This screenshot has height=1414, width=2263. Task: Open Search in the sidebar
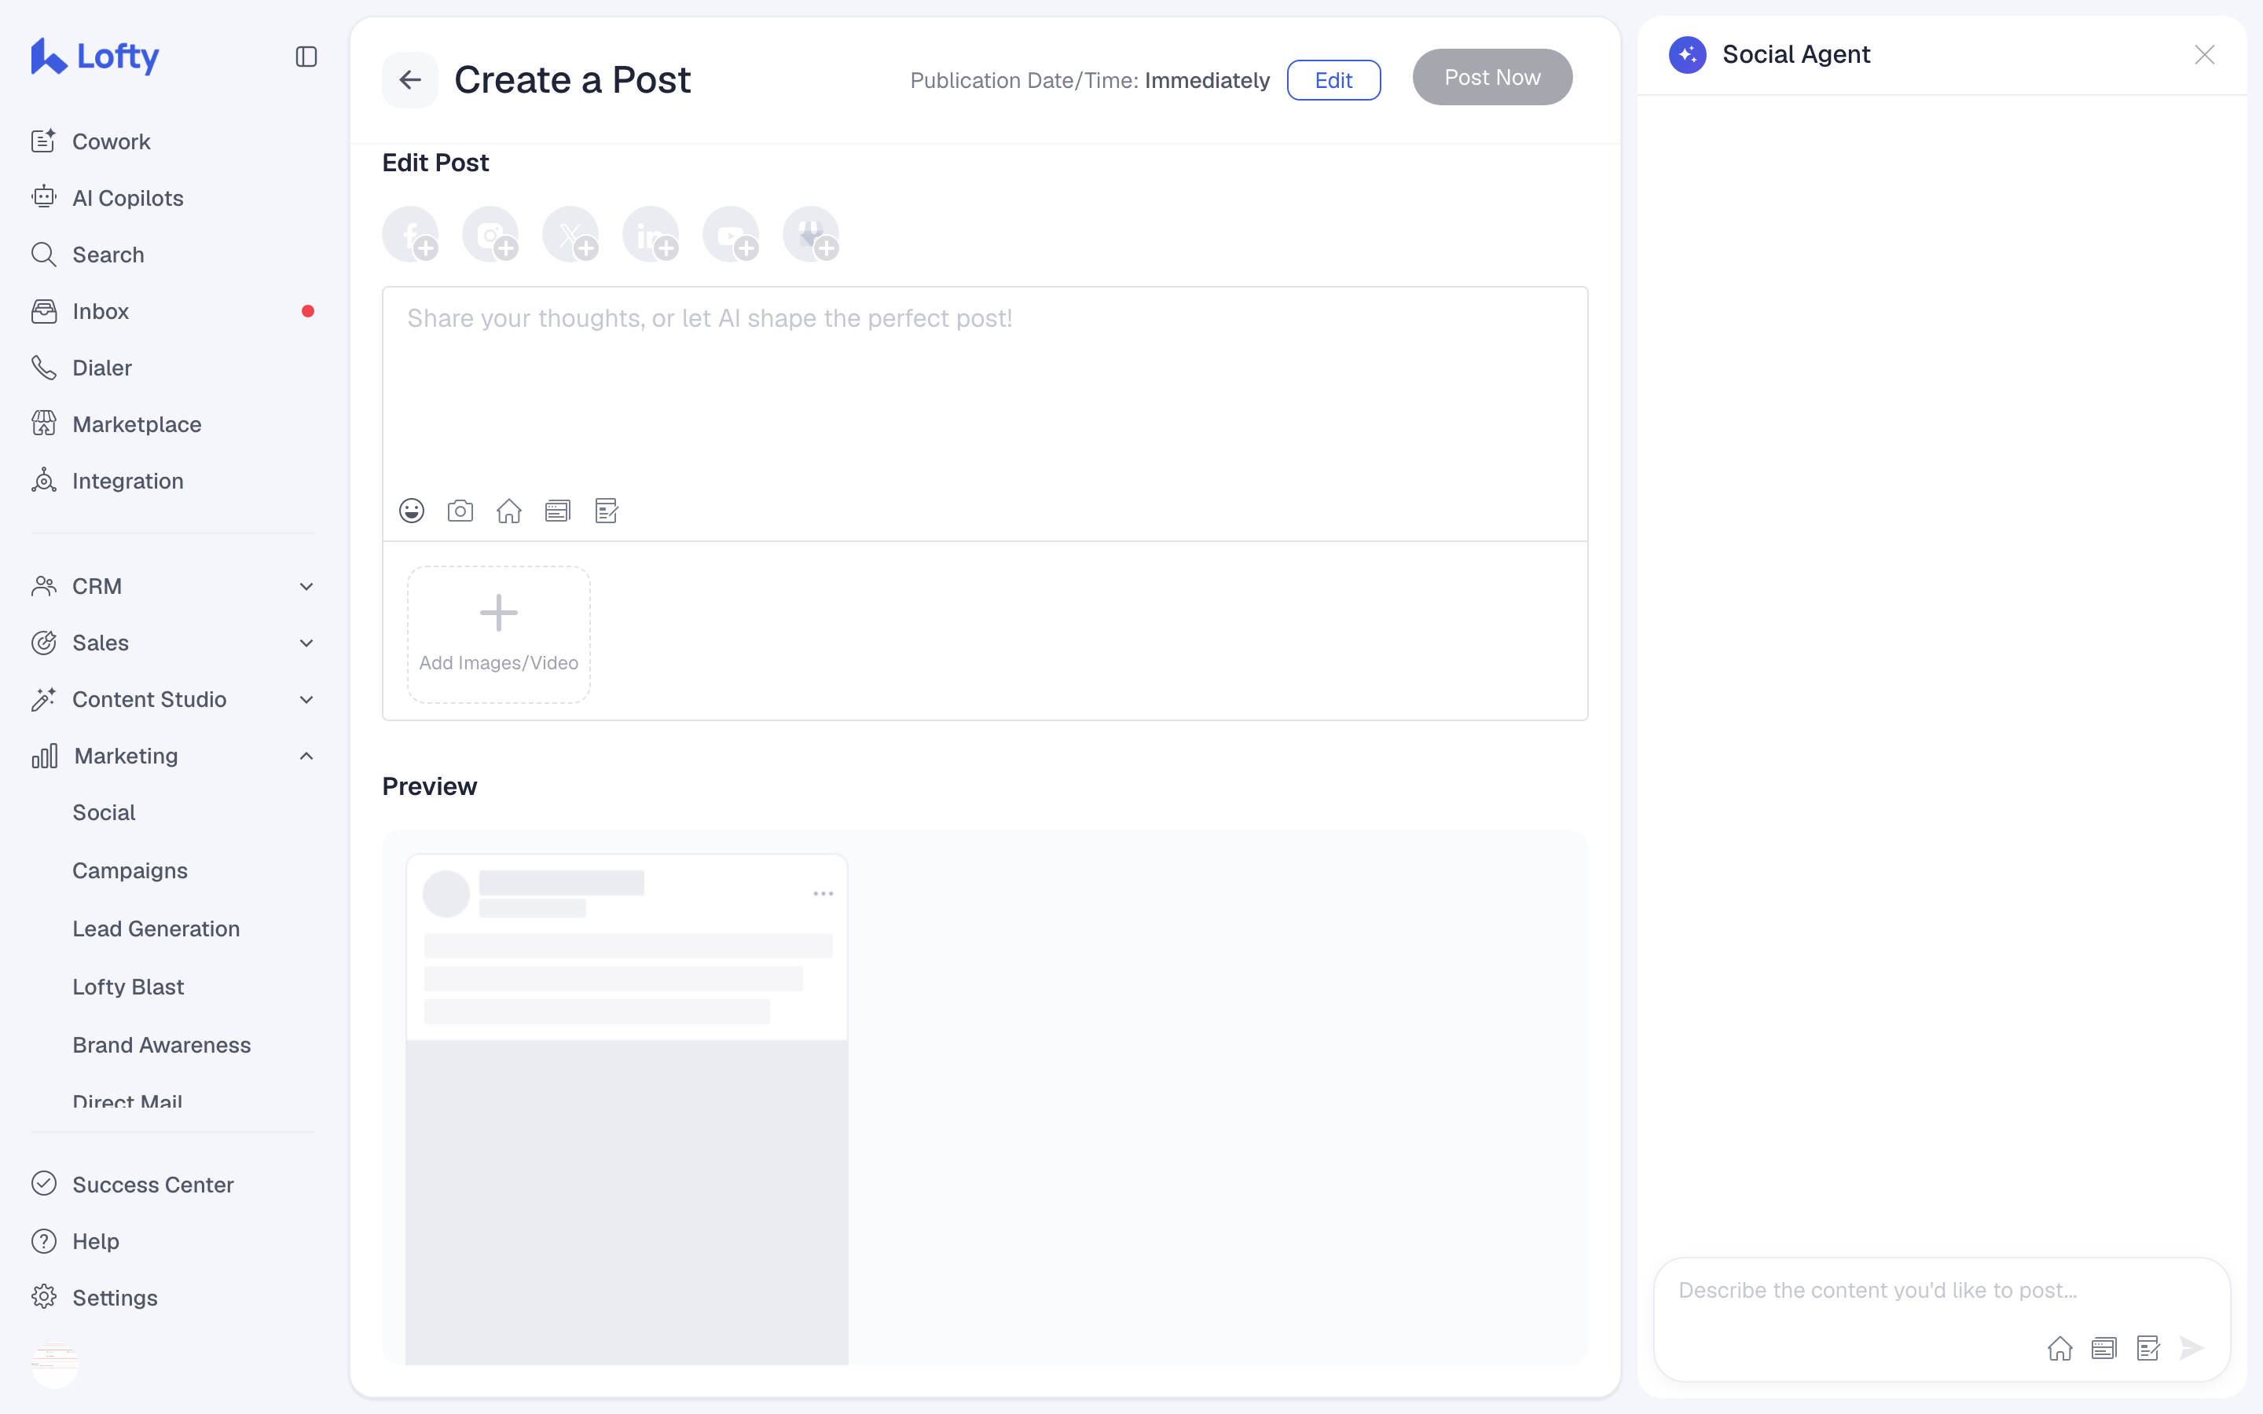pos(173,255)
